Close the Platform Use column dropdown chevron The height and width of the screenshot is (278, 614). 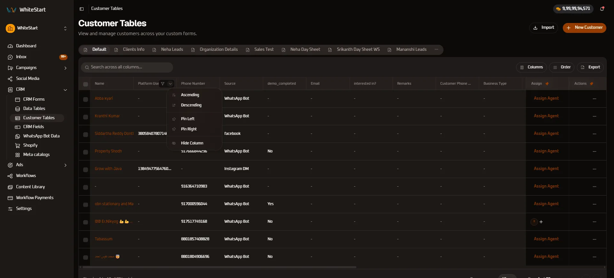coord(170,84)
